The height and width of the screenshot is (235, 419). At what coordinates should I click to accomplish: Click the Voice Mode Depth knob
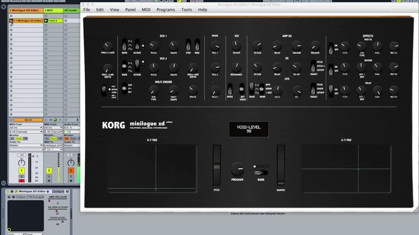[x=108, y=68]
